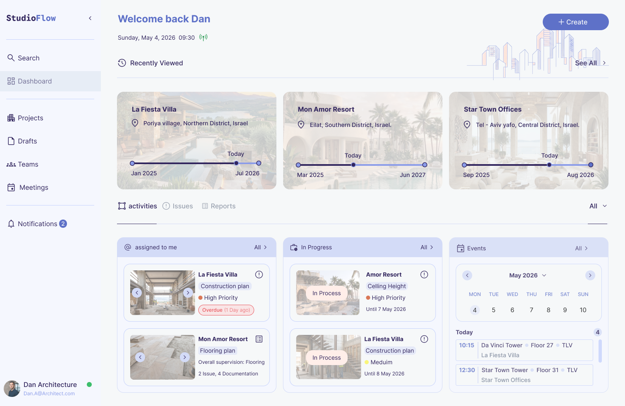
Task: Click the Drafts document icon
Action: 11,141
